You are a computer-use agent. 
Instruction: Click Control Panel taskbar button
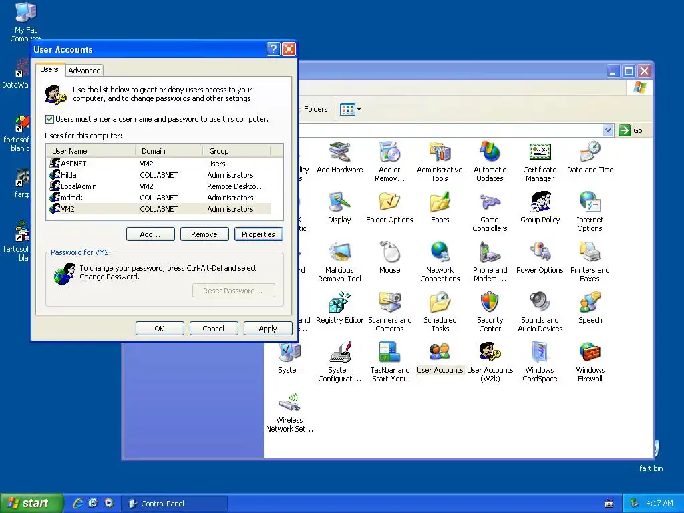point(174,504)
